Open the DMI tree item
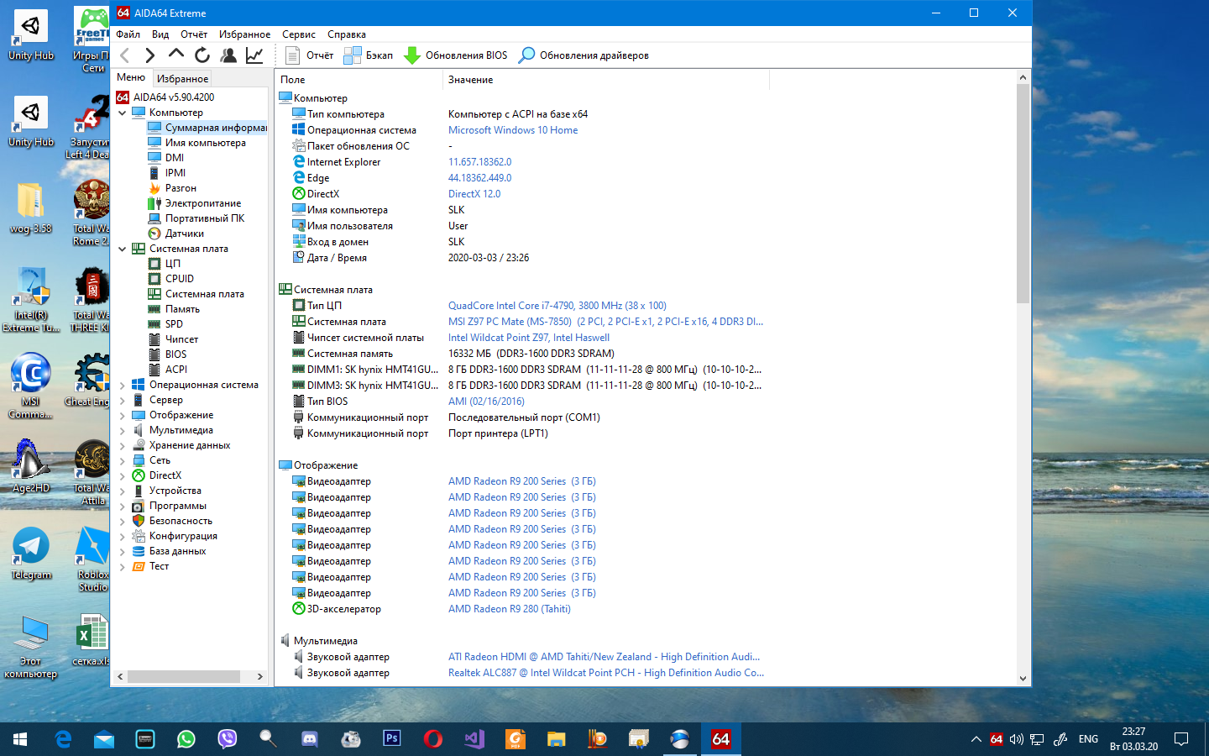This screenshot has height=756, width=1209. point(166,158)
